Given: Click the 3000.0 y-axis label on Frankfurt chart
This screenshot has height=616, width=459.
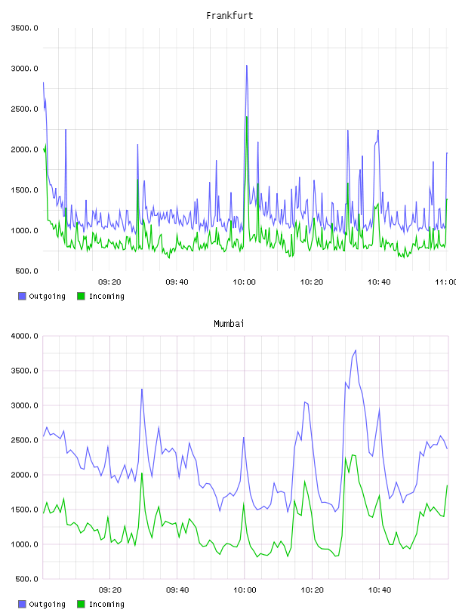Looking at the screenshot, I should click(x=24, y=69).
